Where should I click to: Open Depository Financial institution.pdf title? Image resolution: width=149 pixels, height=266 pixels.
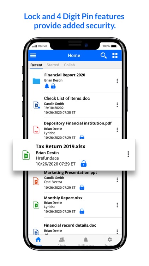(x=78, y=123)
